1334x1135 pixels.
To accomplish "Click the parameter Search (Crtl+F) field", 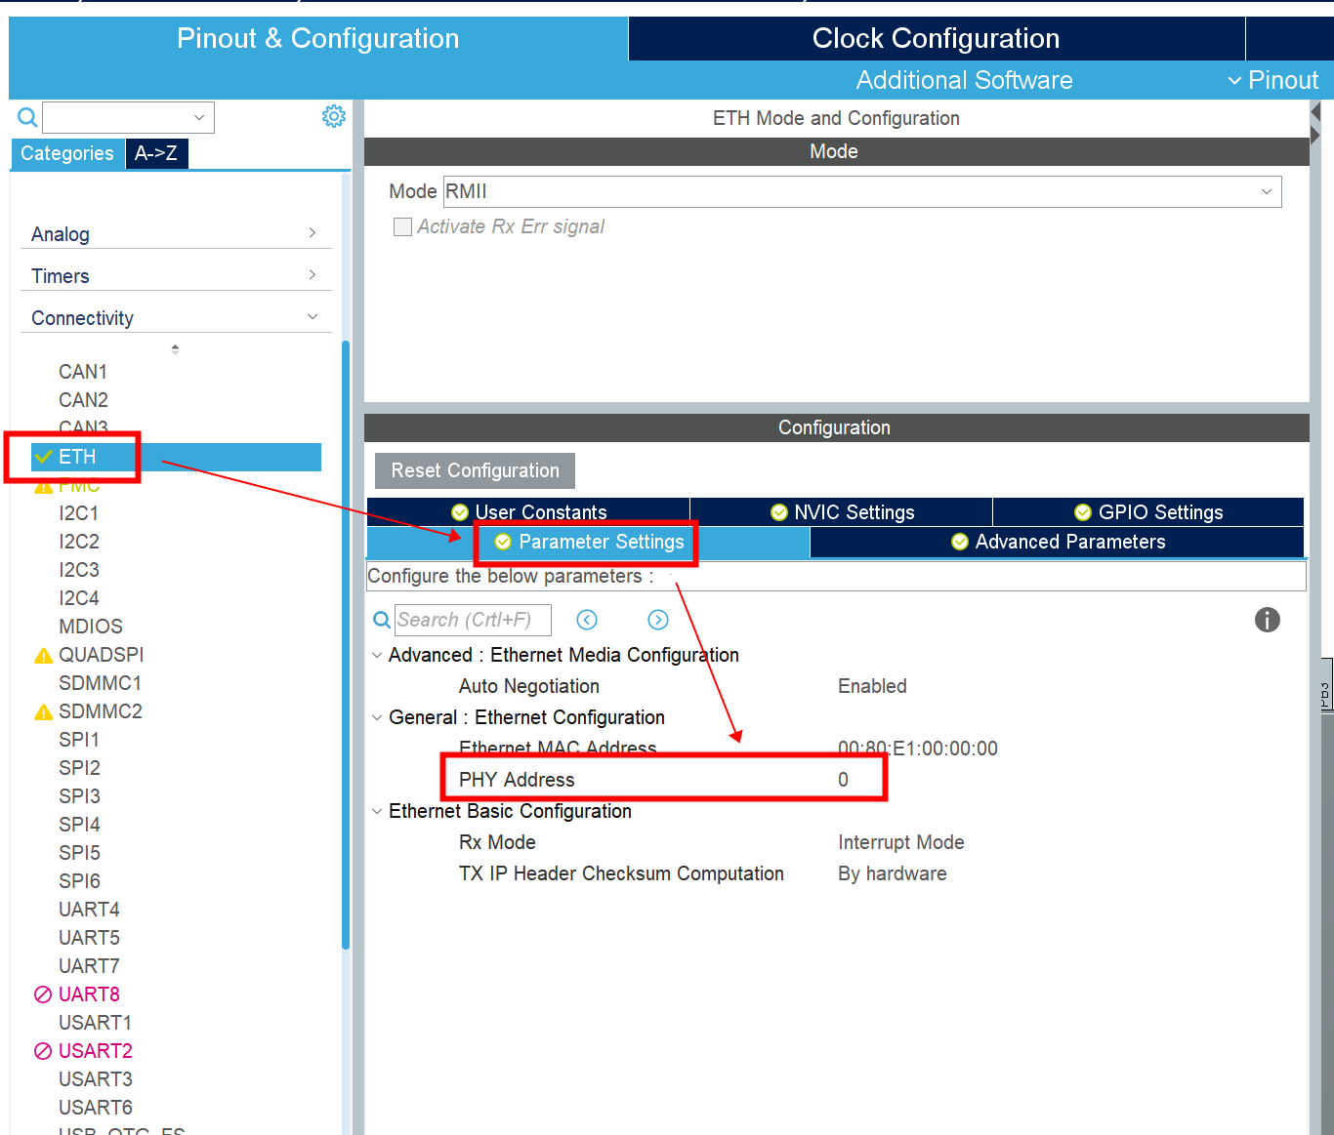I will pyautogui.click(x=473, y=620).
